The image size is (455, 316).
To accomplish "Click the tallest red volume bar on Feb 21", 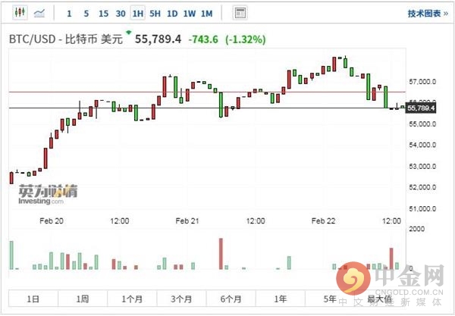I will click(x=221, y=254).
